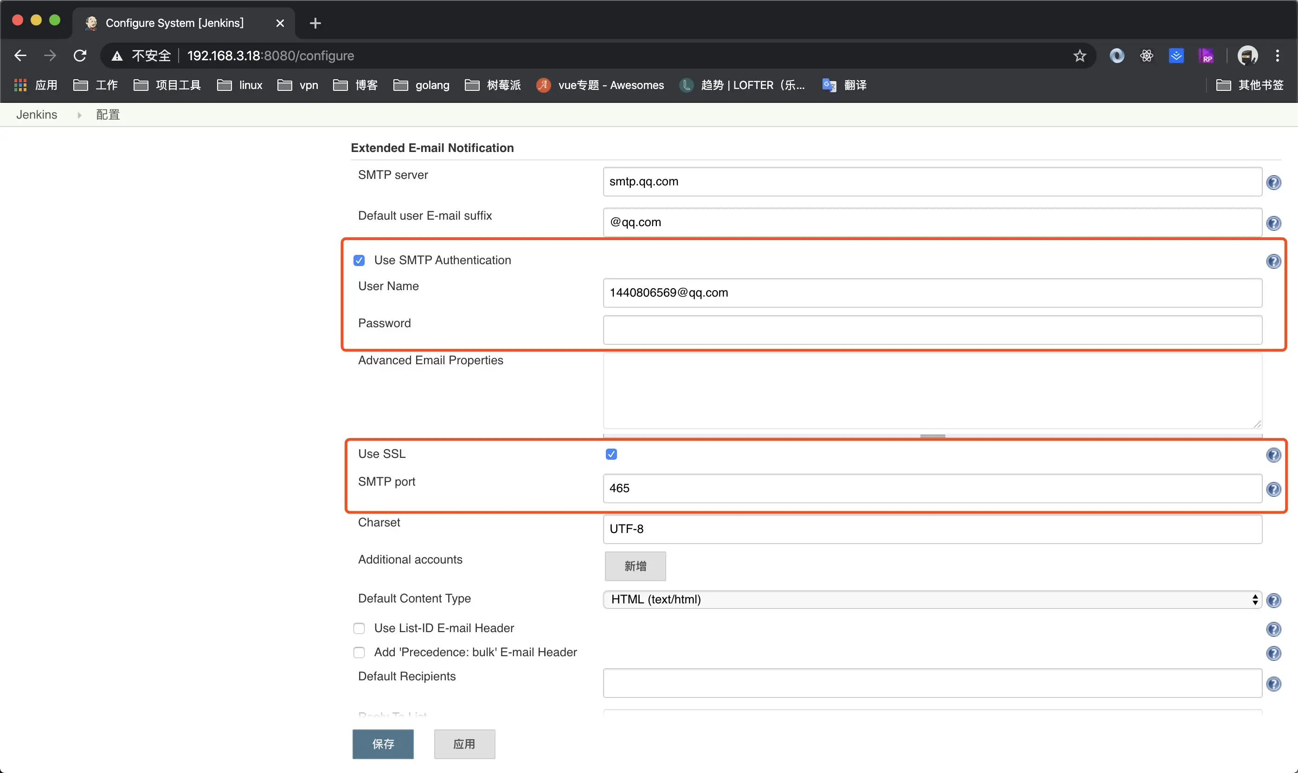Toggle the Use SSL checkbox
The height and width of the screenshot is (773, 1298).
(x=611, y=454)
